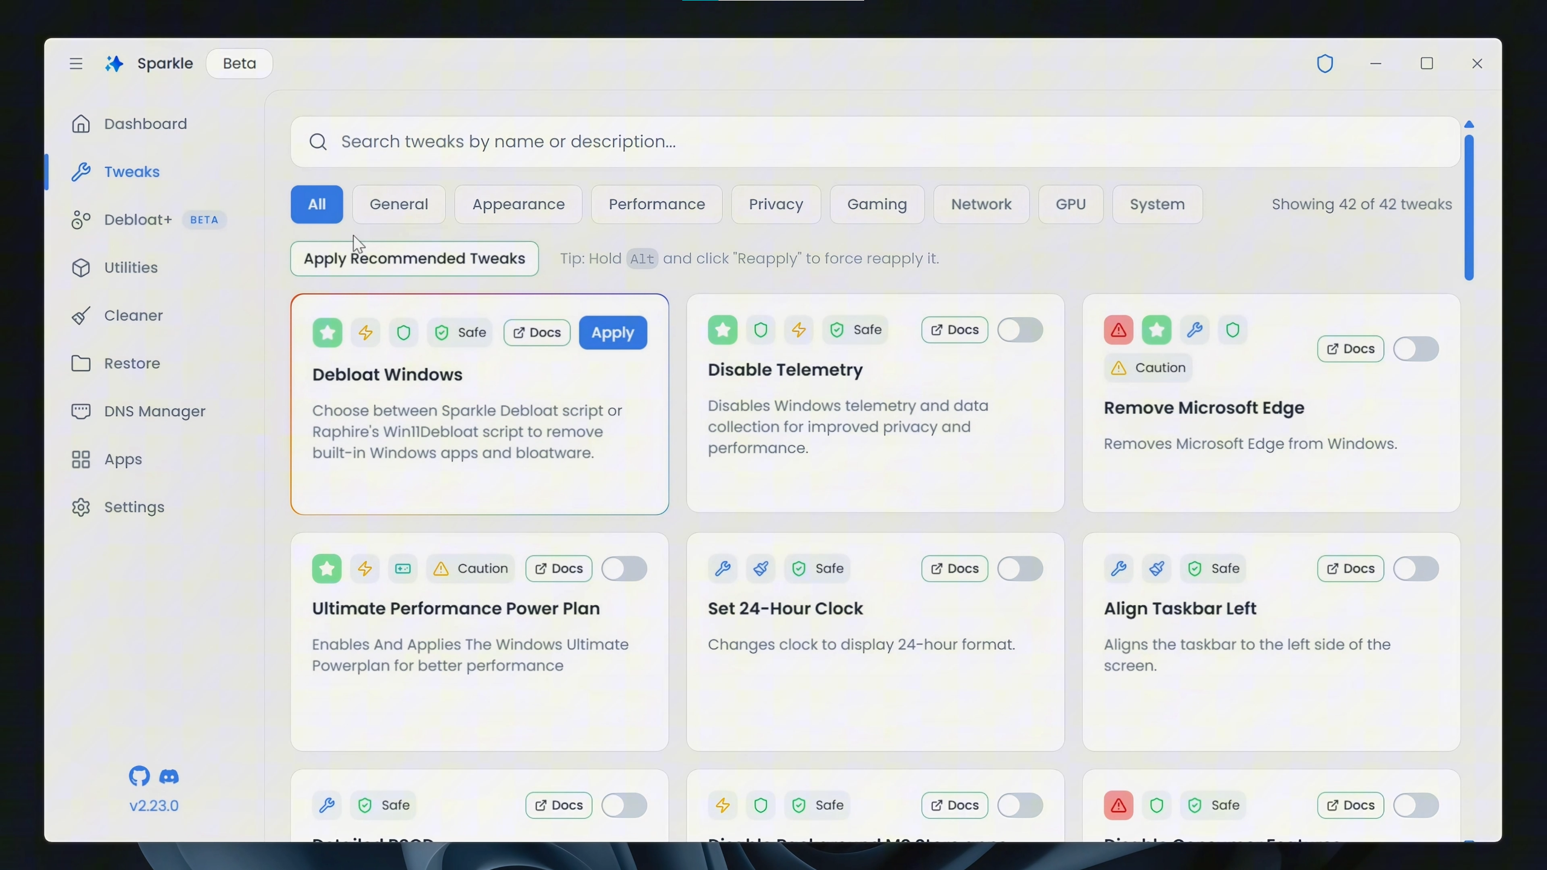Open Docs for Debloat Windows
Viewport: 1547px width, 870px height.
(x=537, y=332)
